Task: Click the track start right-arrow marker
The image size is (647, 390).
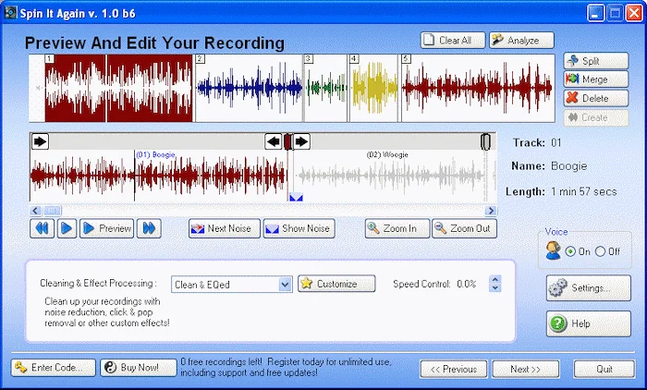Action: 40,141
